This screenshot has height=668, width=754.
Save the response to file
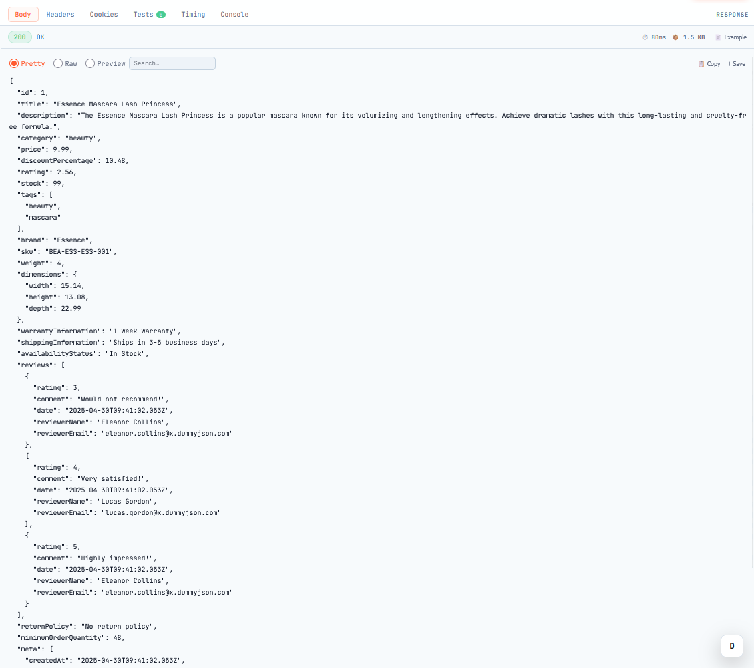737,64
